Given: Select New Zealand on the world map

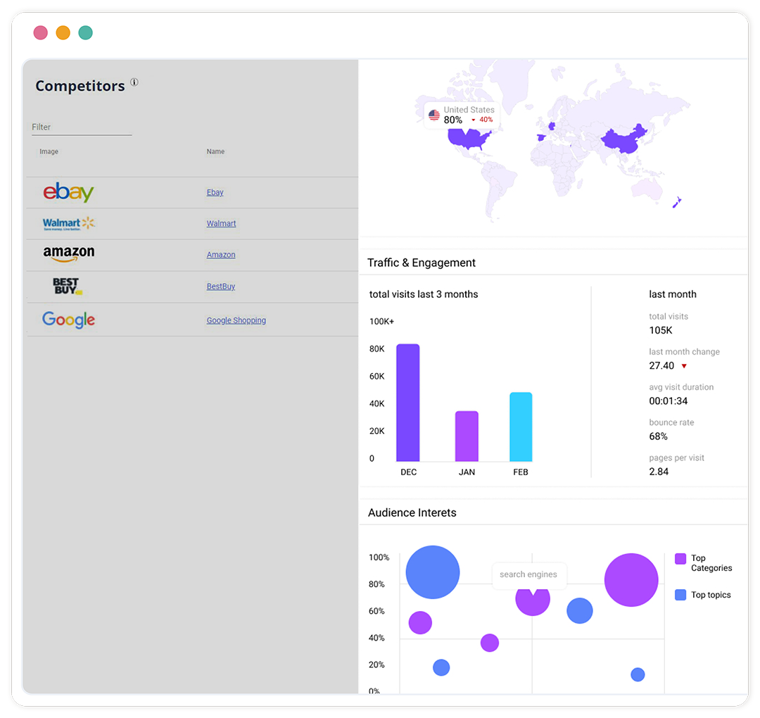Looking at the screenshot, I should click(x=677, y=202).
